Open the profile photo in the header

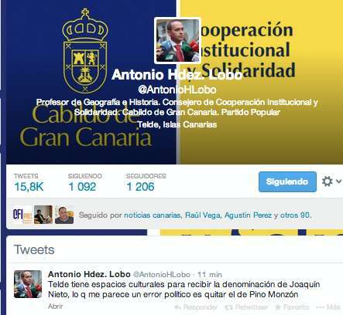(177, 40)
